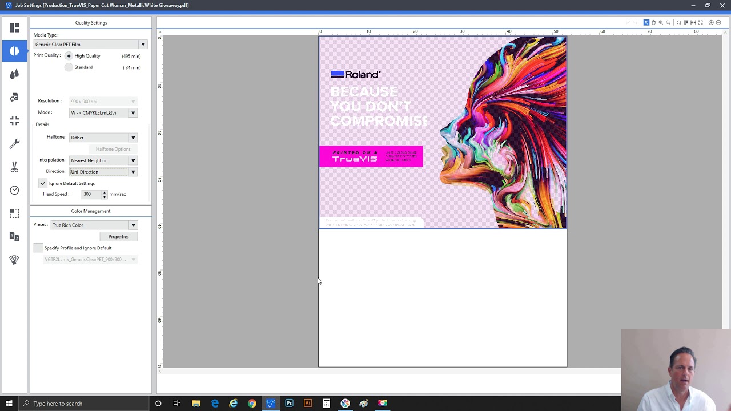Open the Layout settings sidebar icon
This screenshot has width=731, height=411.
coord(14,28)
